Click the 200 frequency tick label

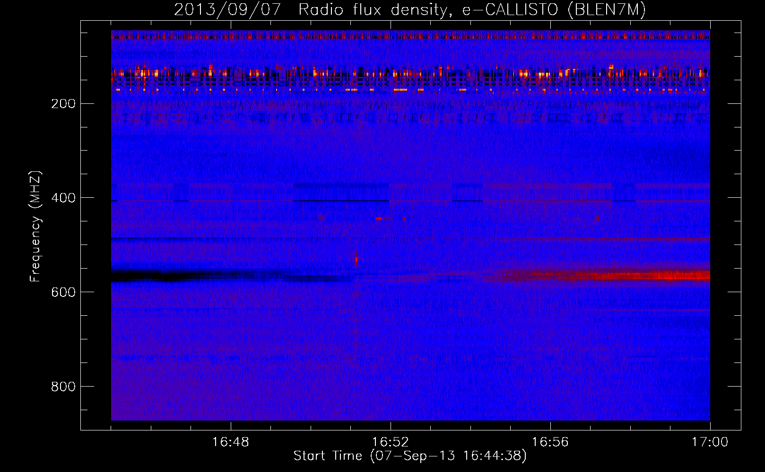[x=62, y=103]
